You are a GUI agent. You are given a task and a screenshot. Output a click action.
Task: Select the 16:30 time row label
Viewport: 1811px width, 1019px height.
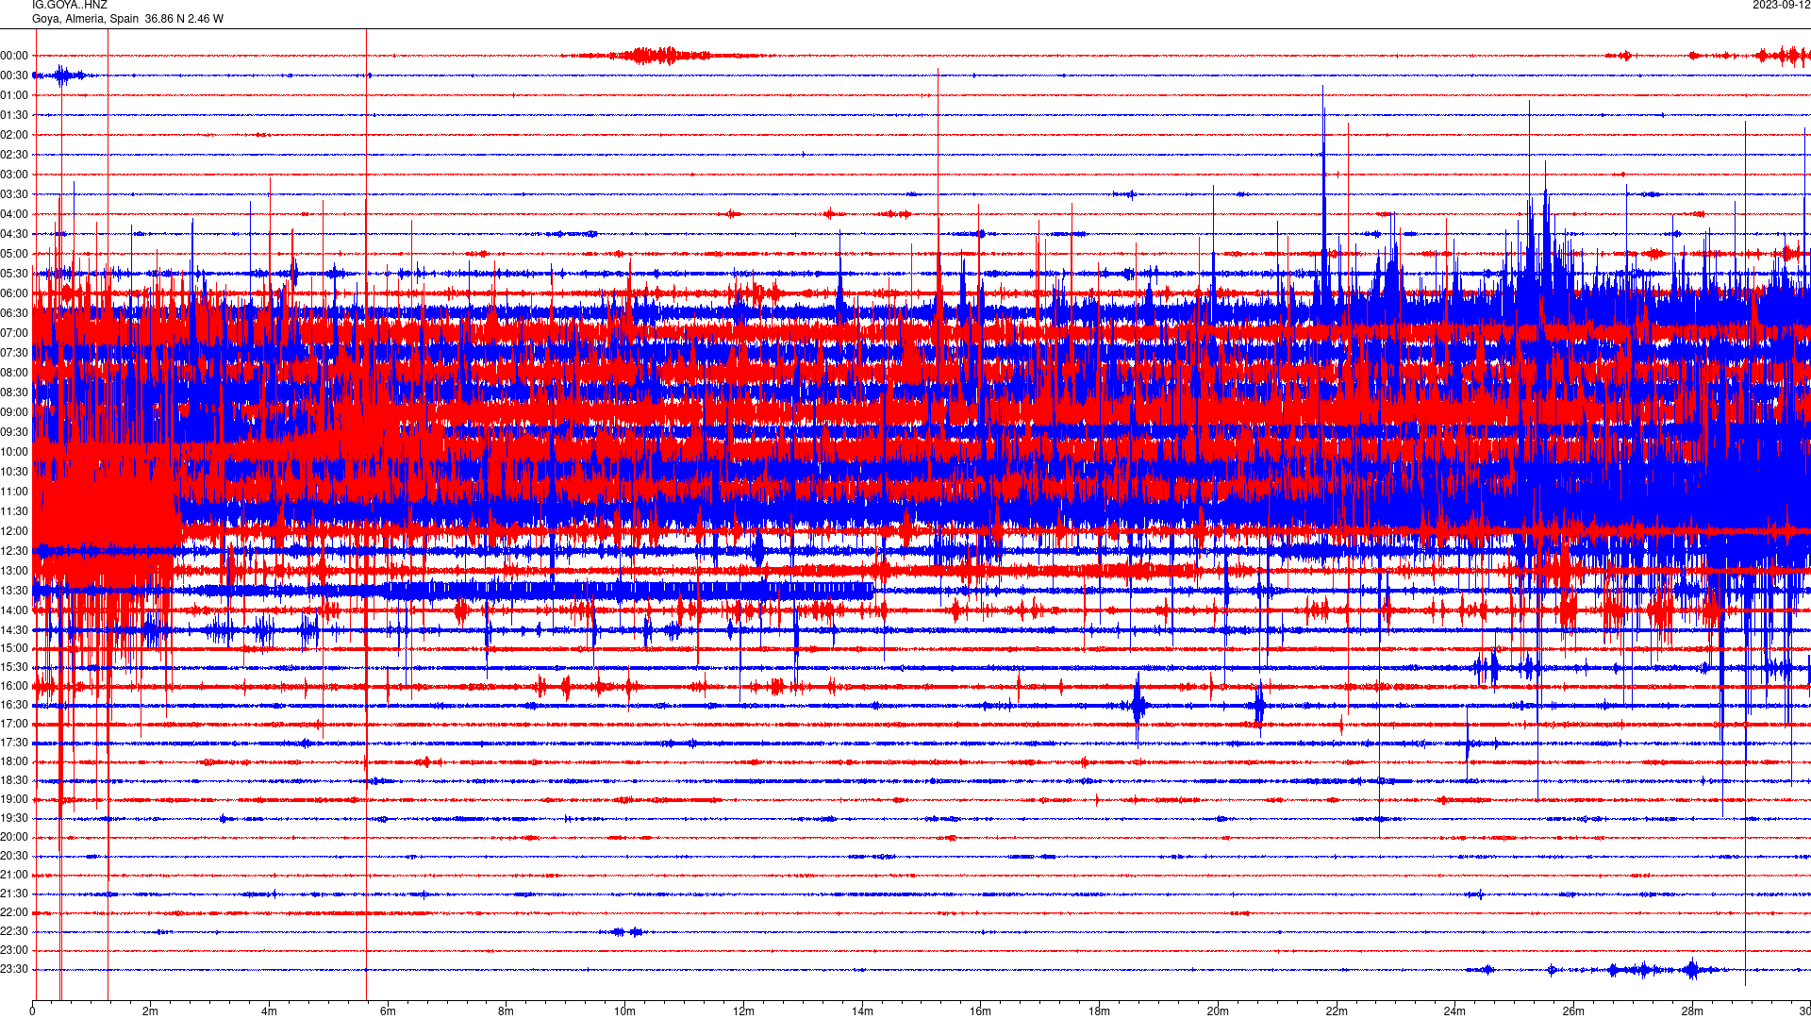pyautogui.click(x=14, y=705)
